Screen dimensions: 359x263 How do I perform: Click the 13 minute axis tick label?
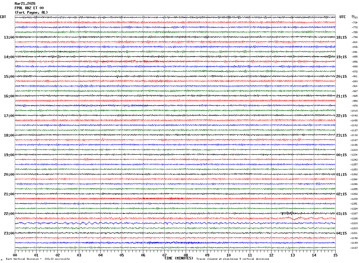(293, 255)
